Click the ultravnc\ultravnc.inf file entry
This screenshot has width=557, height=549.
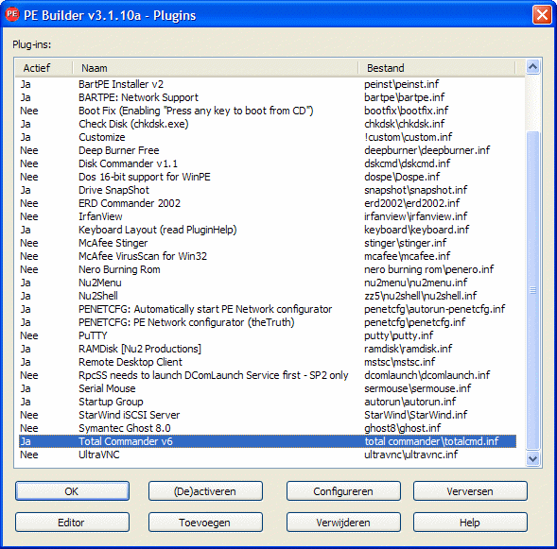411,455
